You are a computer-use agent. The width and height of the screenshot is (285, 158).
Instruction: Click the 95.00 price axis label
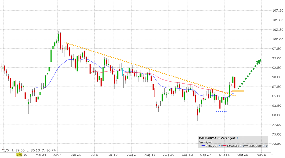(277, 58)
